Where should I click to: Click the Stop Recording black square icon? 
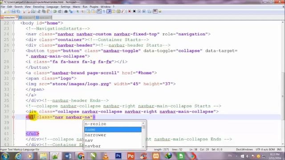(x=134, y=12)
